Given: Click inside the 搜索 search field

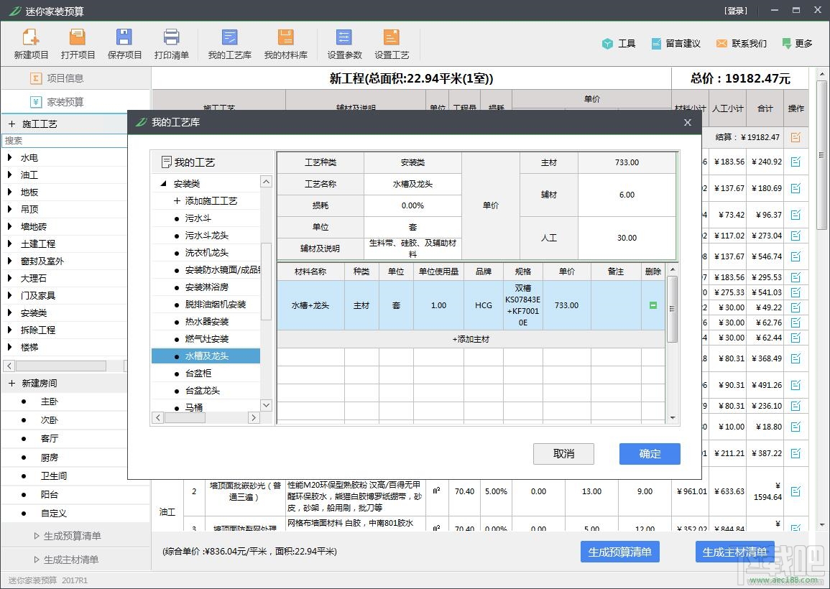Looking at the screenshot, I should 65,139.
